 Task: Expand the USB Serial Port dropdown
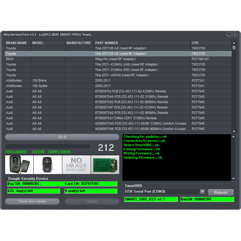[202, 192]
